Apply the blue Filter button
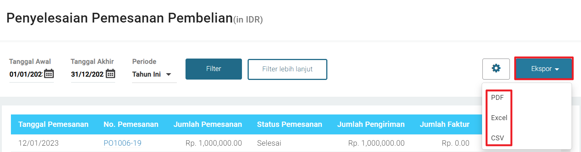 click(x=214, y=69)
